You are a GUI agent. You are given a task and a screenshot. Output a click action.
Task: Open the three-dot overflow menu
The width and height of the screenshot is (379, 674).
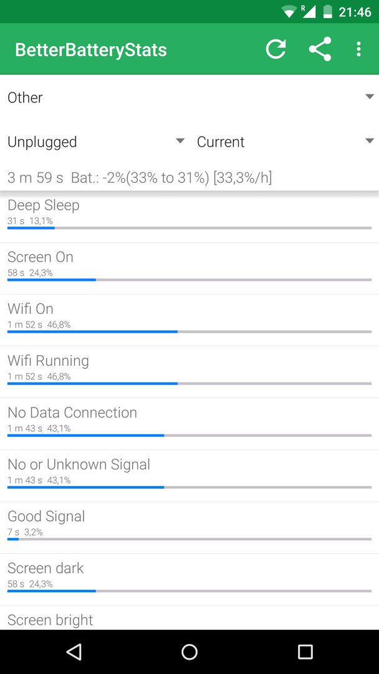(x=359, y=49)
